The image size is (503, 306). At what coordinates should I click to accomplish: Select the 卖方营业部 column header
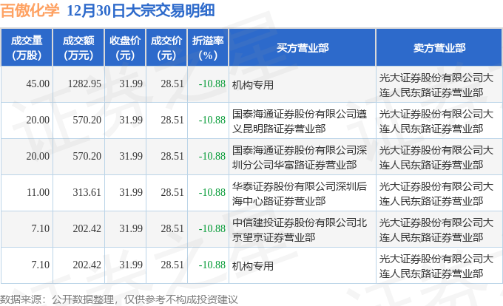[x=439, y=48]
